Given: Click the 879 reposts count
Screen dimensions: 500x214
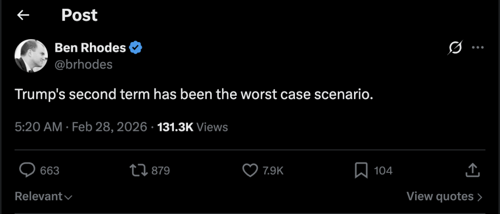Looking at the screenshot, I should point(161,171).
